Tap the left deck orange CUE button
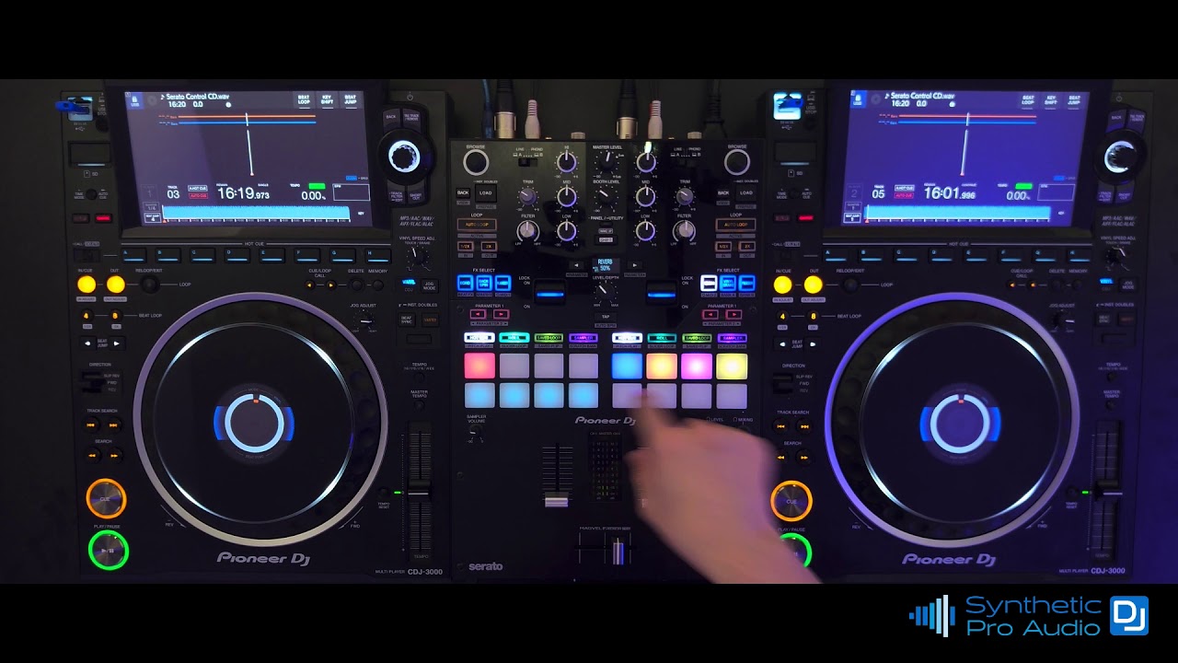Image resolution: width=1178 pixels, height=663 pixels. (106, 498)
